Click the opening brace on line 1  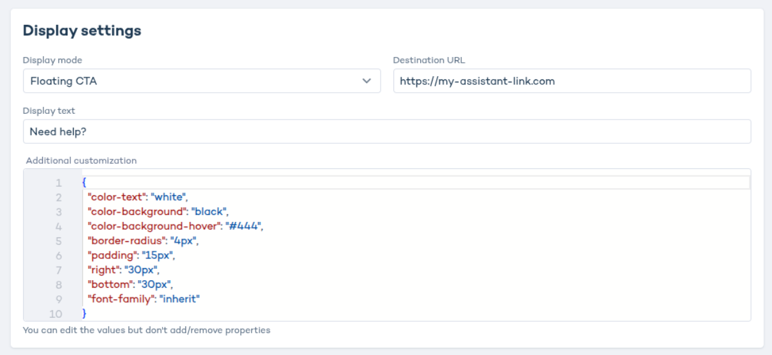click(84, 183)
